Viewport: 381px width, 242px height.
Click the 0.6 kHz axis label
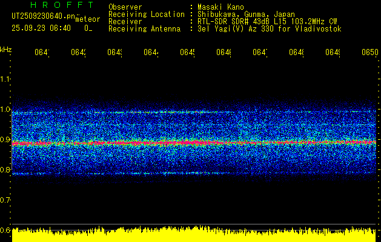(x=5, y=230)
